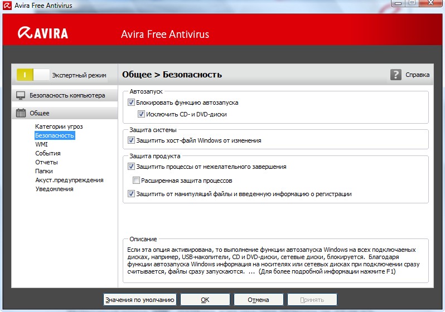Enable Расширенная защита процессов checkbox
Viewport: 445px width, 312px height.
136,181
